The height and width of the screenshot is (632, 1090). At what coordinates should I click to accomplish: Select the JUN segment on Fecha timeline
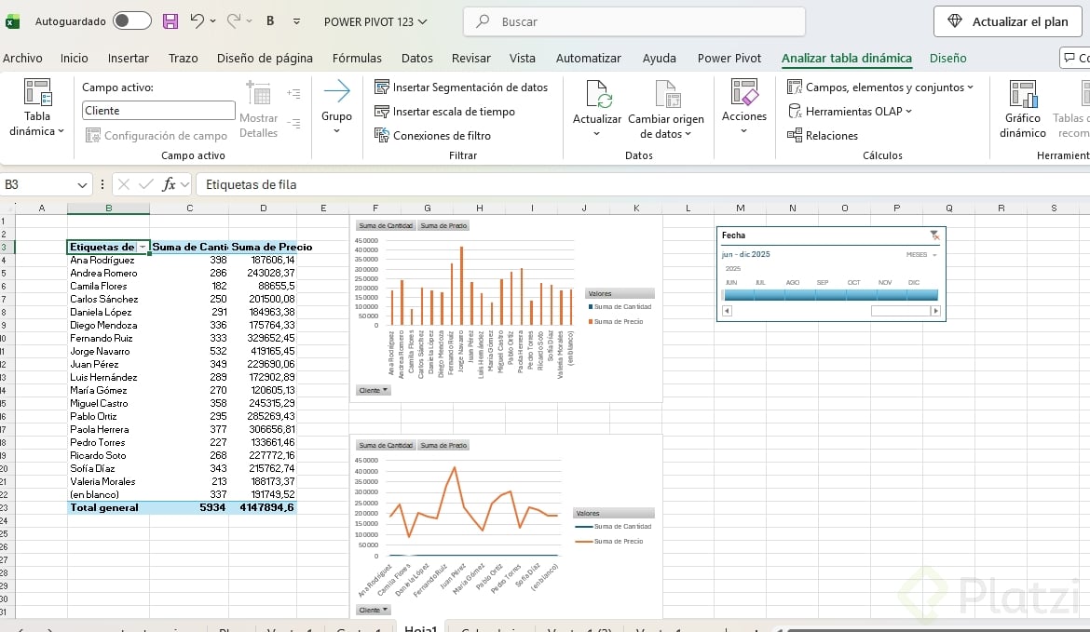point(738,294)
